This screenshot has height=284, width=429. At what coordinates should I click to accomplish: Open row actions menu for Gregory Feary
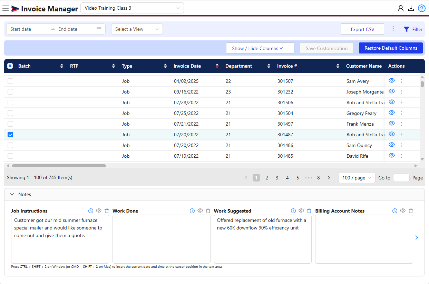tap(401, 113)
